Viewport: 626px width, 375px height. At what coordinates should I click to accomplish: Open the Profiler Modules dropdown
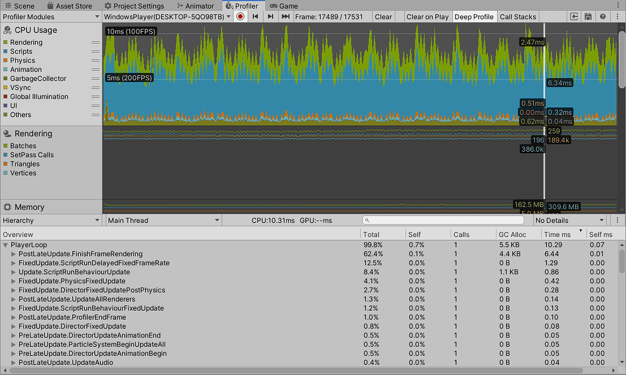tap(51, 17)
